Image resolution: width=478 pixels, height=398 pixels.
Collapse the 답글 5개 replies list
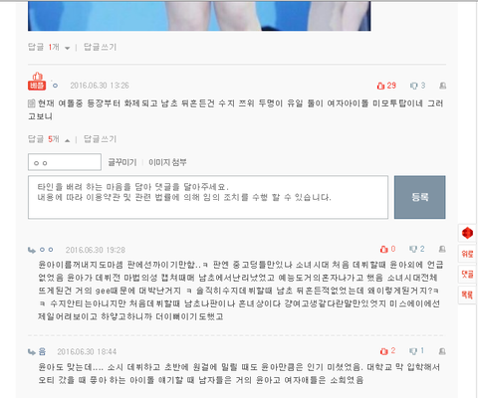(49, 139)
